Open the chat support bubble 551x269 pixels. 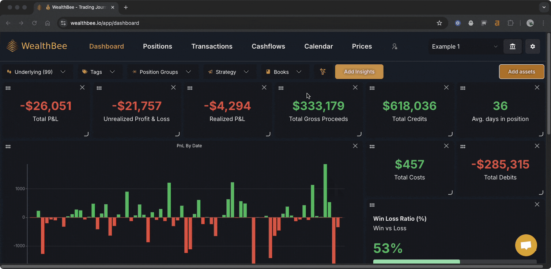click(526, 245)
